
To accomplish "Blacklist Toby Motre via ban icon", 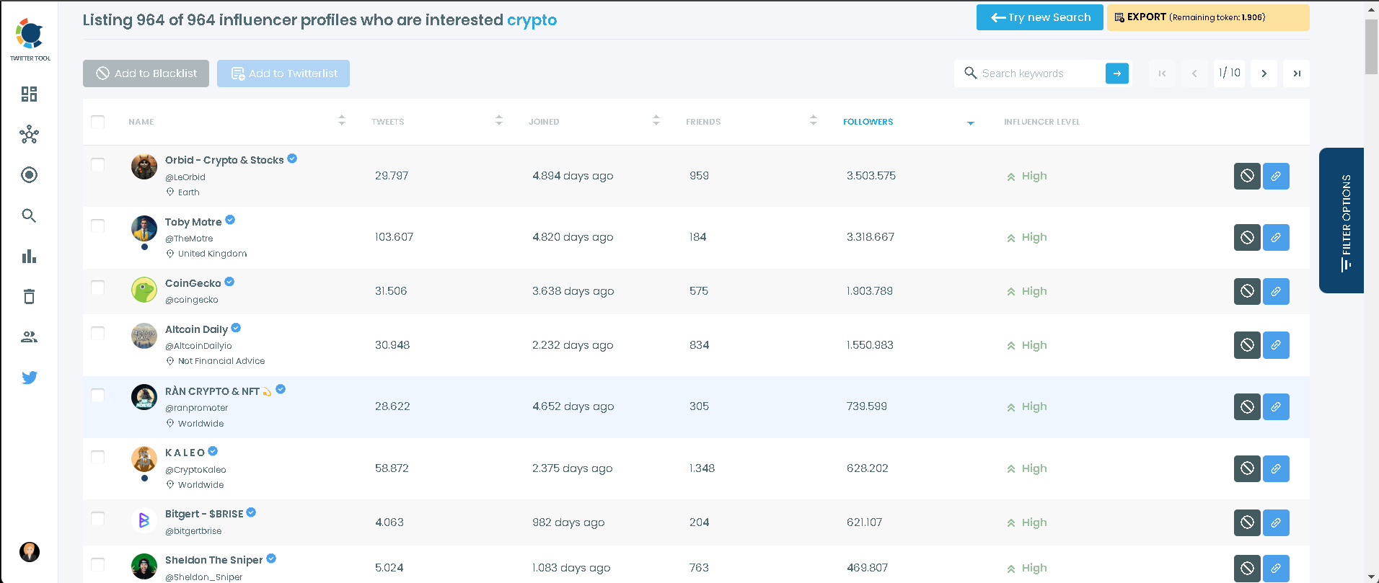I will (x=1247, y=237).
